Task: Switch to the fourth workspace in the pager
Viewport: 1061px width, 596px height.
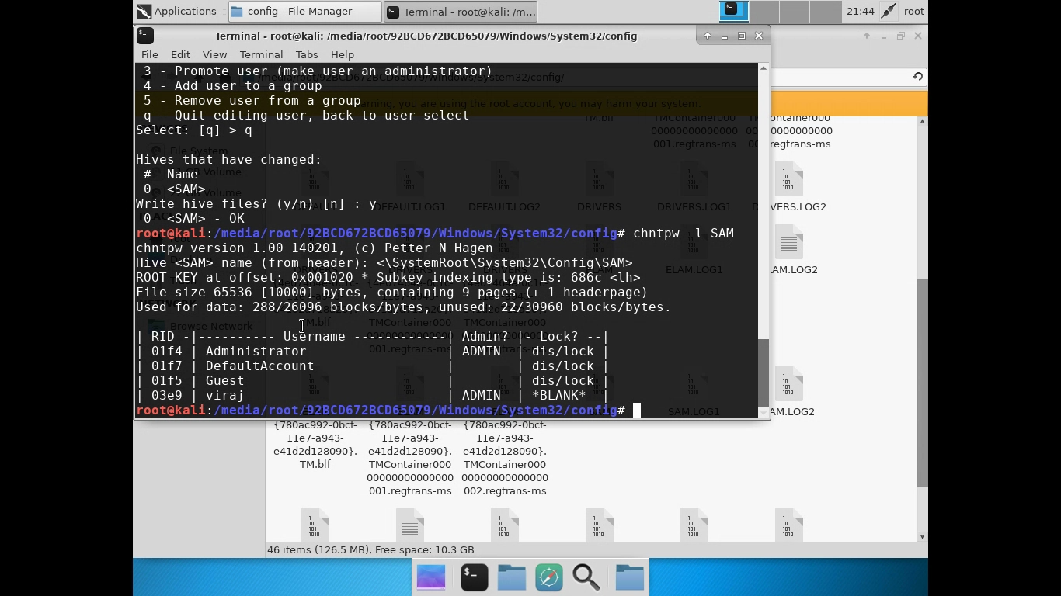Action: pos(826,11)
